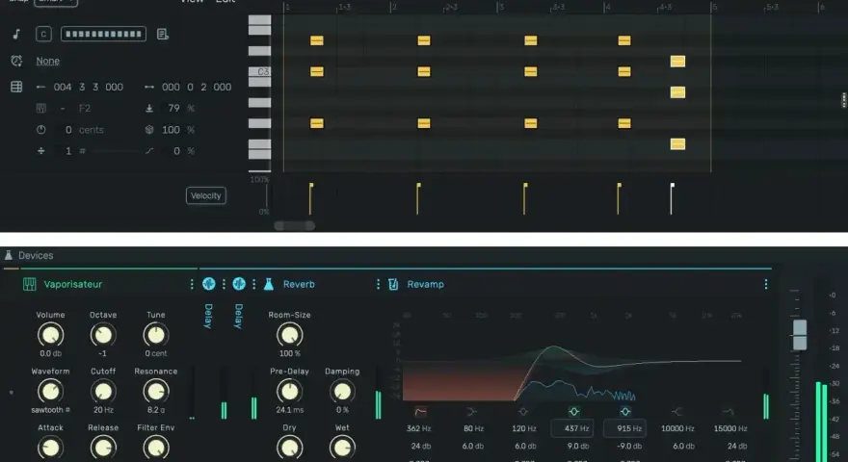Toggle Revamp bell band at 915 Hz
848x462 pixels.
[625, 412]
